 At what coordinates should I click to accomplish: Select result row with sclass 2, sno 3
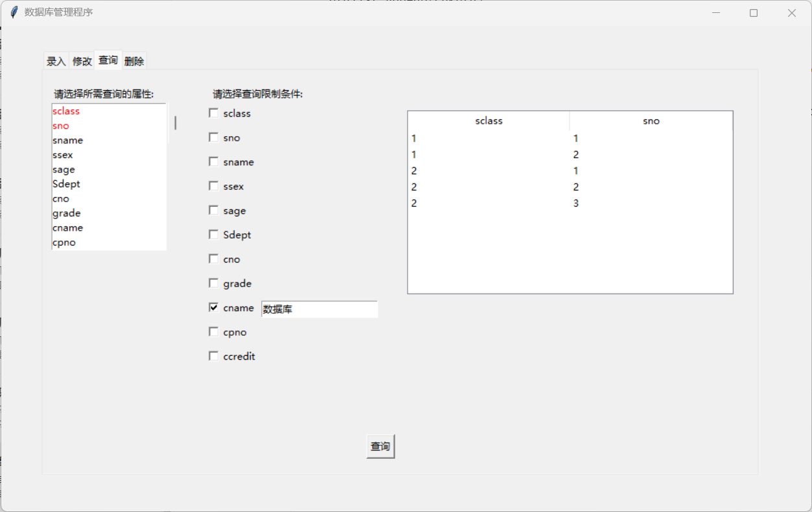[570, 203]
